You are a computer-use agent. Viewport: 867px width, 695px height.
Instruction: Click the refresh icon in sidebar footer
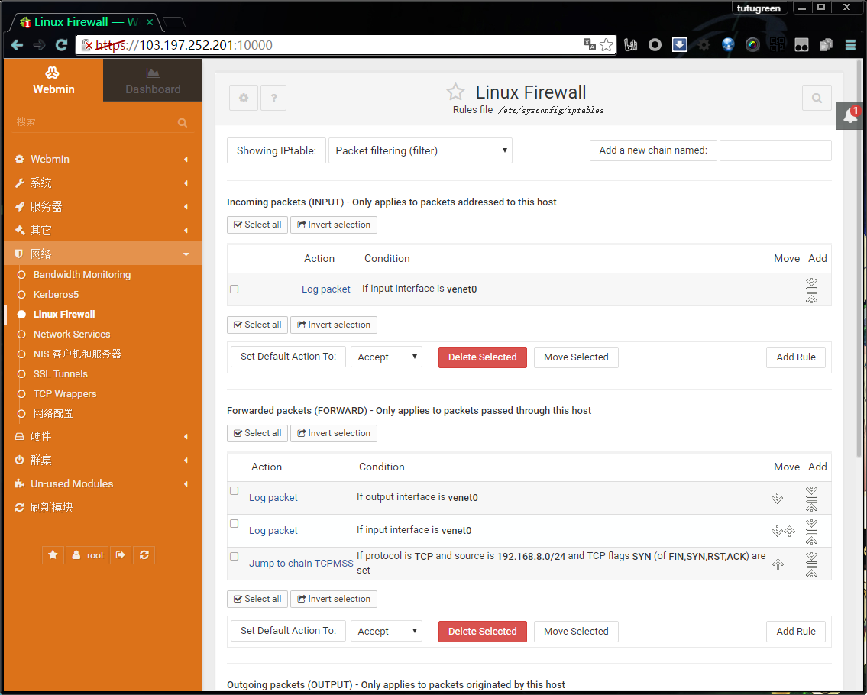144,554
